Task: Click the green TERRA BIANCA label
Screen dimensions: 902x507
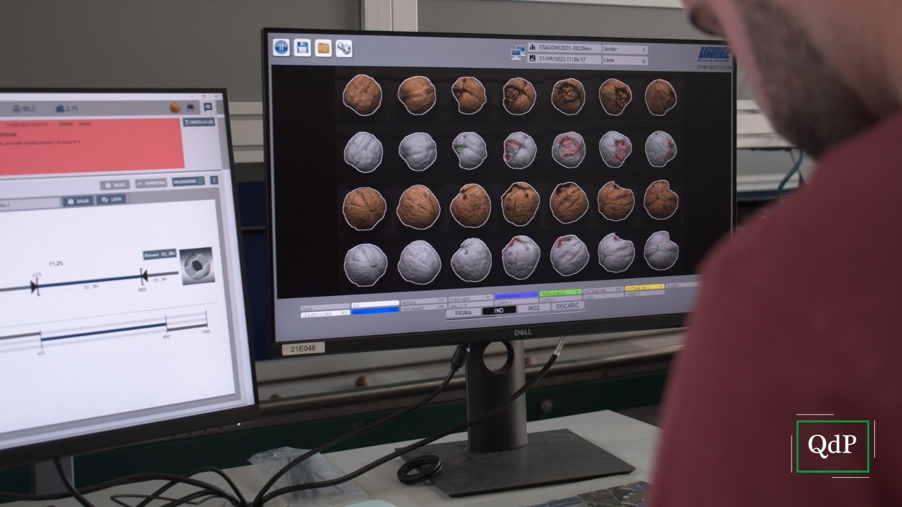Action: click(x=560, y=293)
